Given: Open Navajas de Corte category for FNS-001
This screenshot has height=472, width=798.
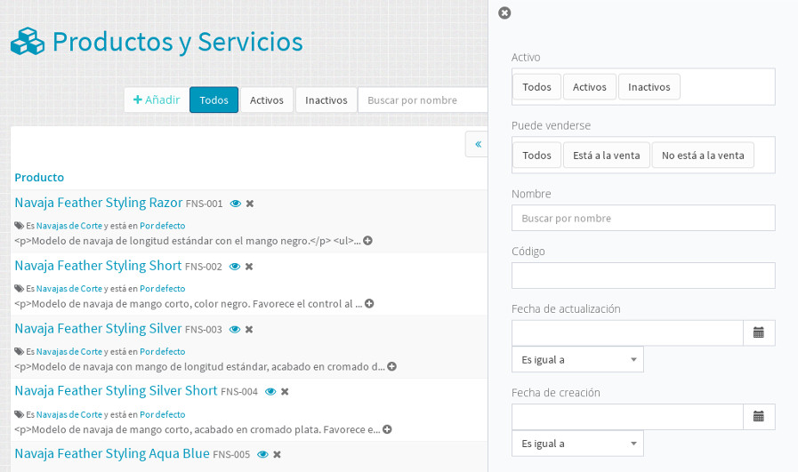Looking at the screenshot, I should pos(69,226).
